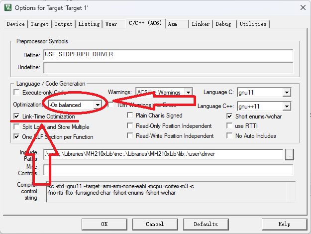
Task: Select the C/C++ (AC6) tab
Action: pos(145,23)
